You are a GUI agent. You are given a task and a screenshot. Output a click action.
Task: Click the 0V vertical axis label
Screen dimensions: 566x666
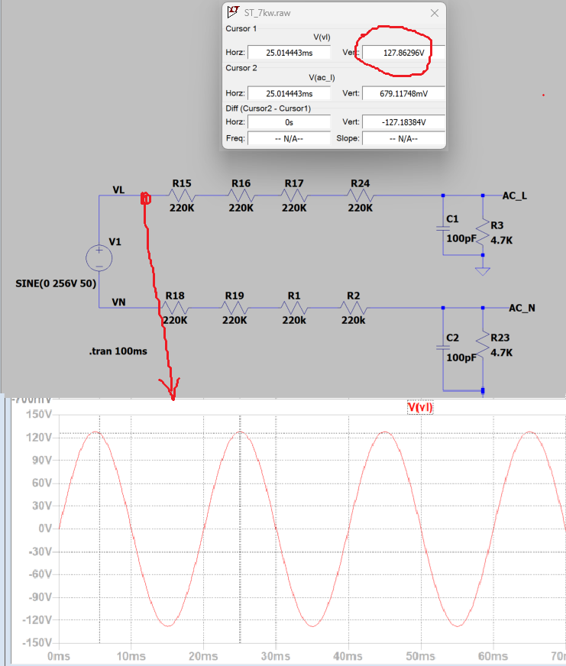pos(45,529)
